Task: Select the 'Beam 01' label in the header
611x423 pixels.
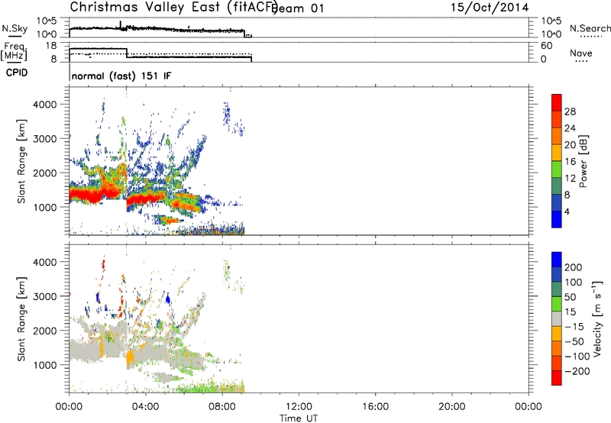Action: [299, 8]
